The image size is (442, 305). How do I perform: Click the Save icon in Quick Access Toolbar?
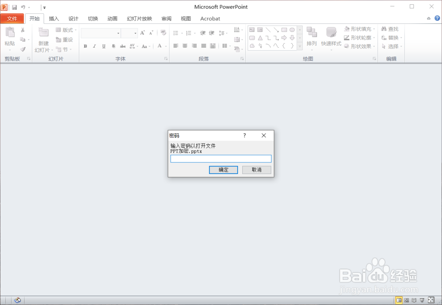point(15,8)
